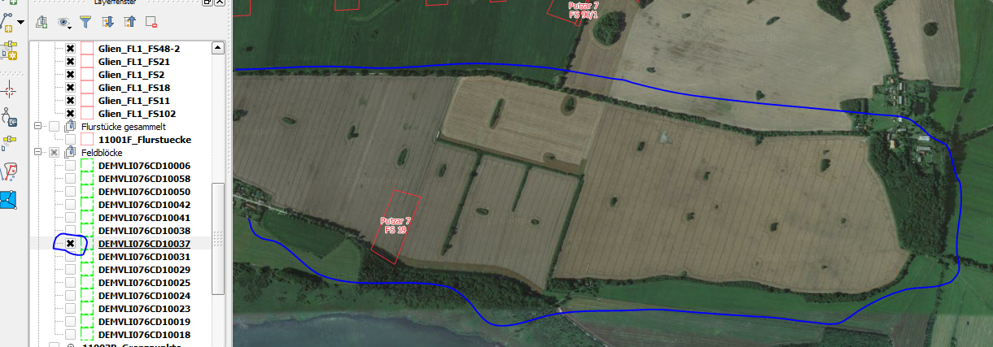
Task: Click the Collapse All layers icon
Action: pos(129,22)
